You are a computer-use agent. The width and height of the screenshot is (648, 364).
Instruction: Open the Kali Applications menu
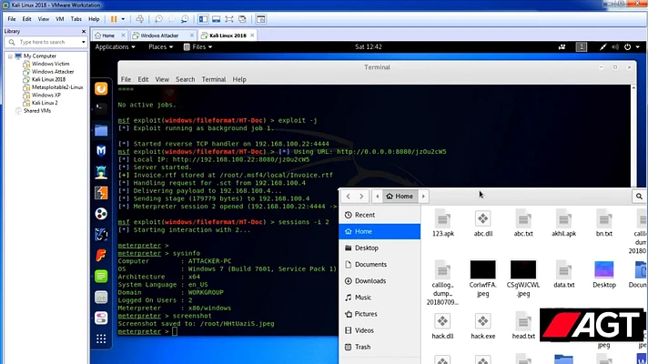click(x=115, y=47)
